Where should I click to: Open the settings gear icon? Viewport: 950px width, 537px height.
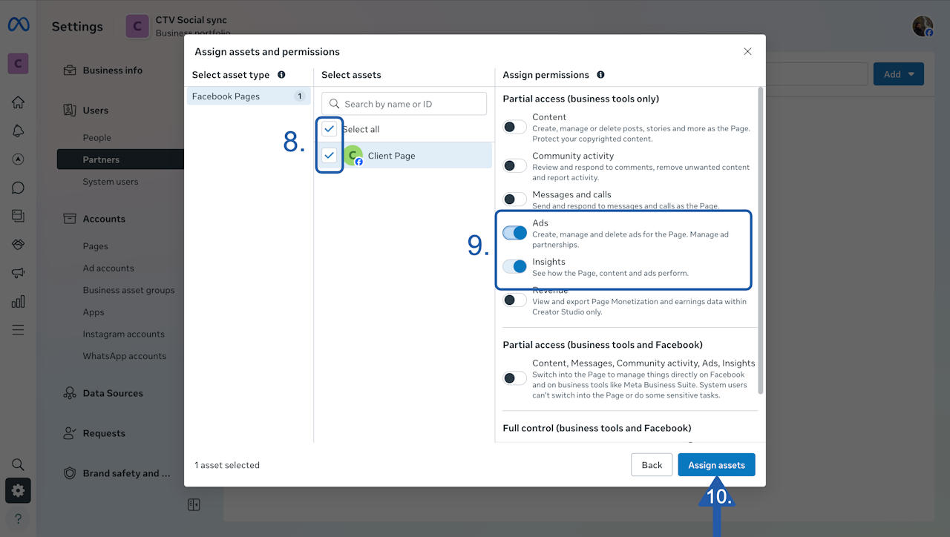click(x=19, y=490)
